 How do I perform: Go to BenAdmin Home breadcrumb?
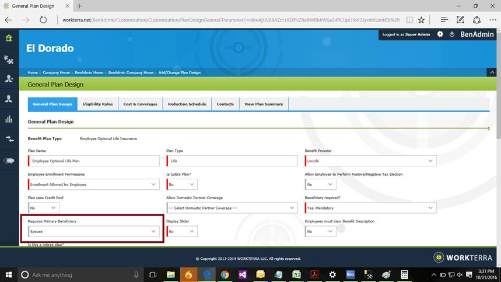tap(89, 72)
